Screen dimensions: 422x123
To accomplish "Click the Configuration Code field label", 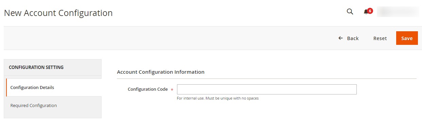I will point(148,89).
